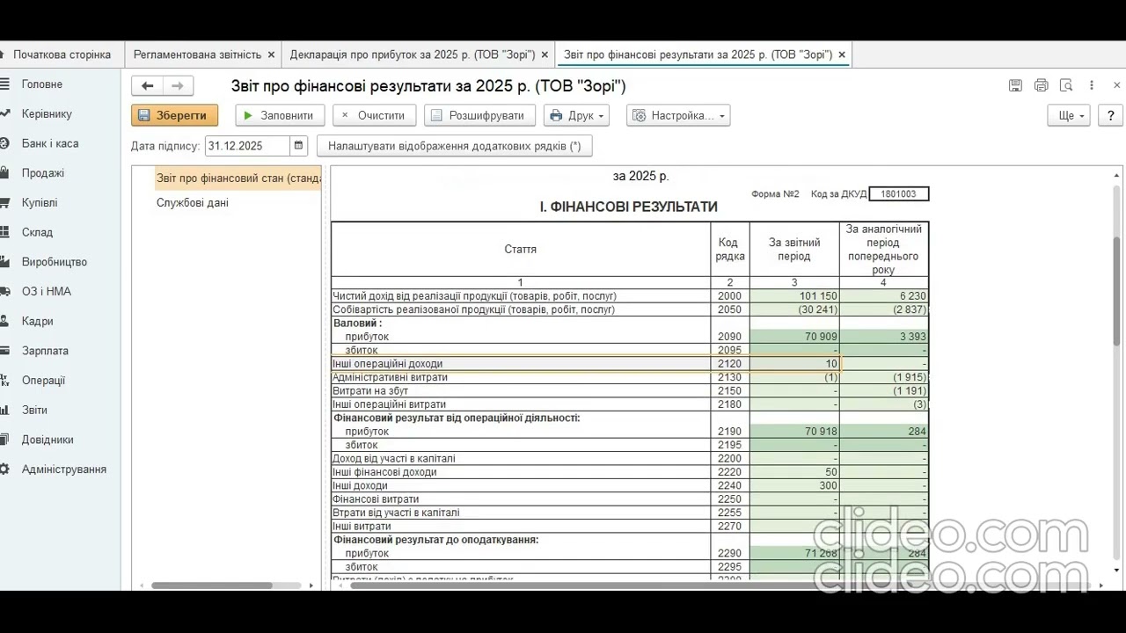
Task: Select the 101 150 cell in row 2000
Action: point(794,296)
